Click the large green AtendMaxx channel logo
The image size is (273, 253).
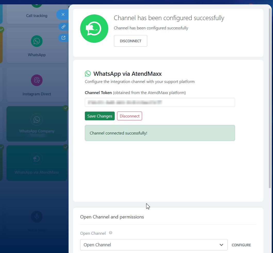(94, 29)
